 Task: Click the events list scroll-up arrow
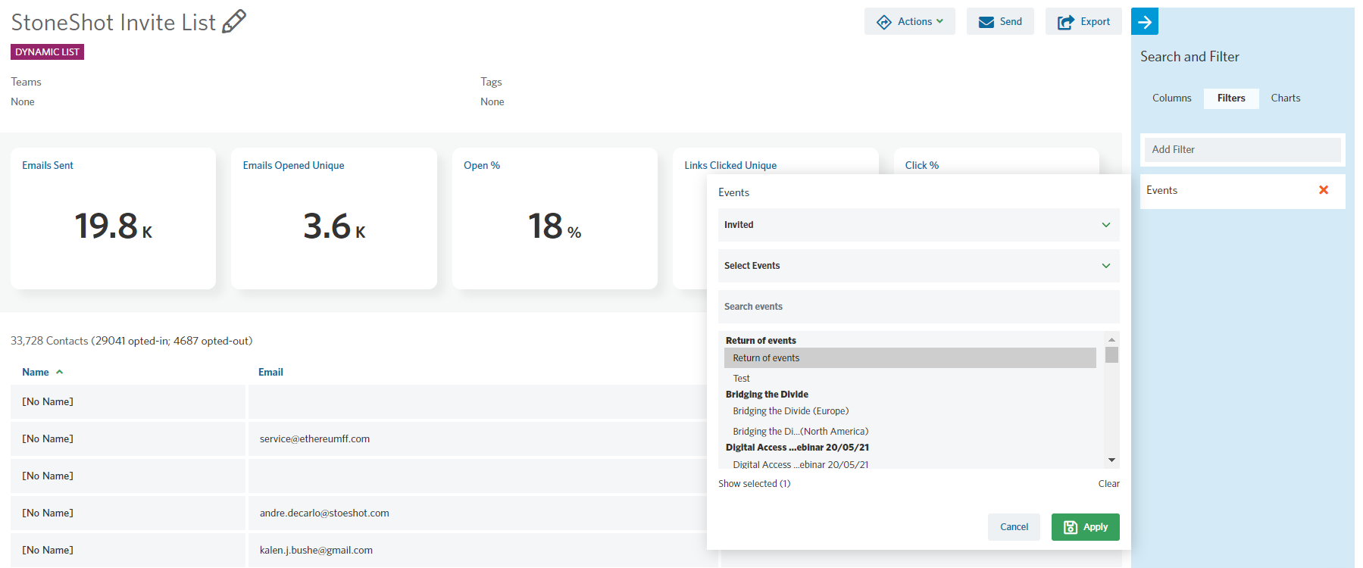click(x=1111, y=339)
